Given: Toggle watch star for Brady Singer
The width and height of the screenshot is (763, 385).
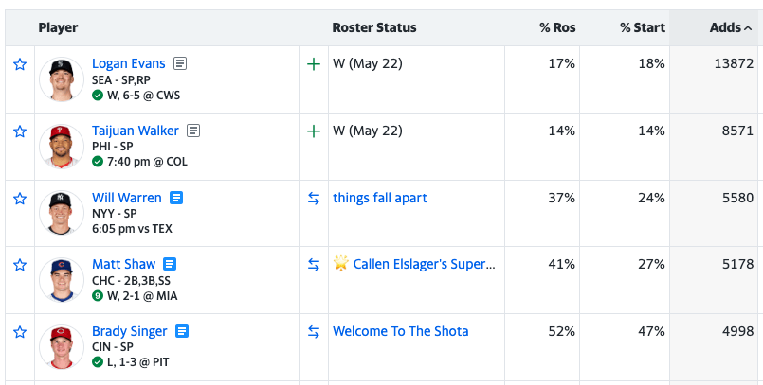Looking at the screenshot, I should [20, 332].
